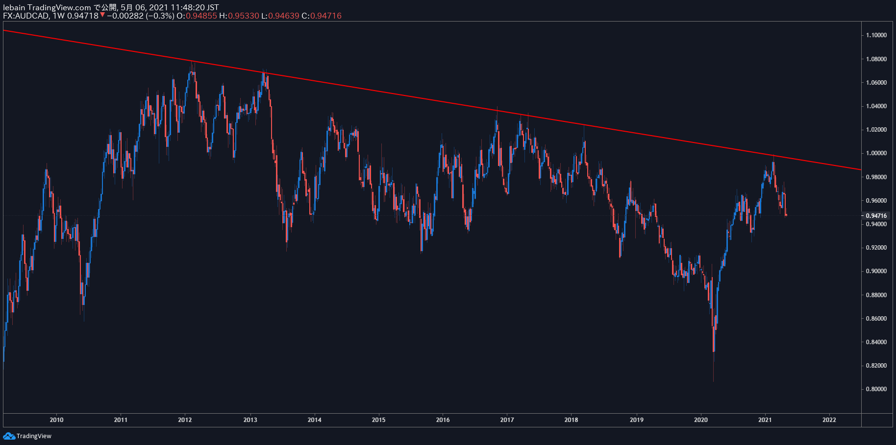Click the TradingView logo icon
896x445 pixels.
coord(9,436)
